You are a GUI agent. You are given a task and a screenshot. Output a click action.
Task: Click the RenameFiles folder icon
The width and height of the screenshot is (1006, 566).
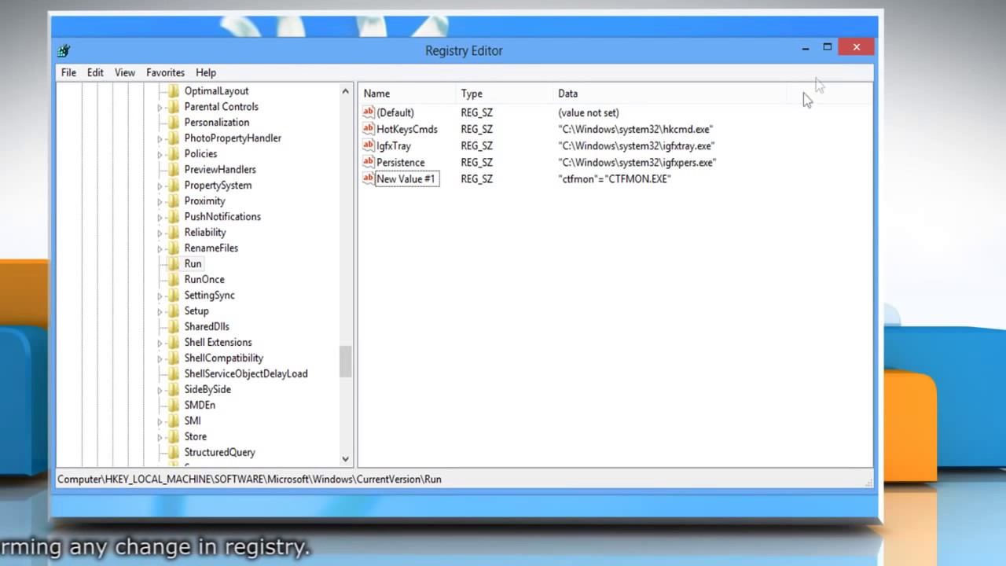[x=174, y=248]
